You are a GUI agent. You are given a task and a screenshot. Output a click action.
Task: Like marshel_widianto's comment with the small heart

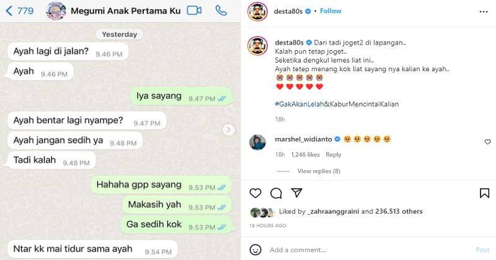[x=487, y=142]
